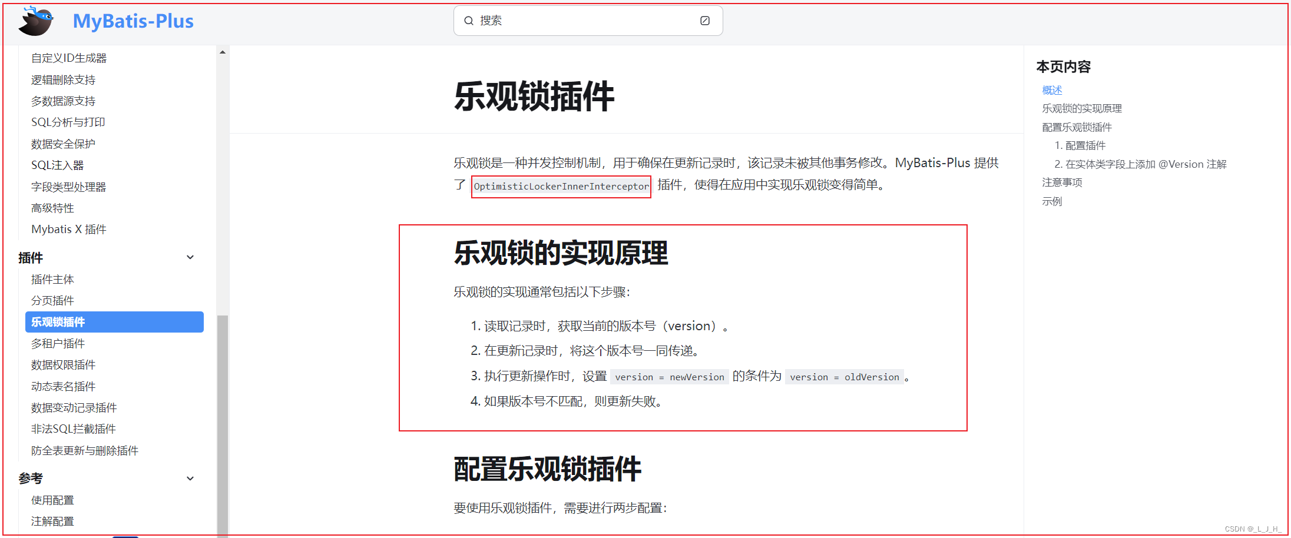Screen dimensions: 1291x538
Task: Open 数据变动记录插件 in sidebar
Action: click(x=74, y=408)
